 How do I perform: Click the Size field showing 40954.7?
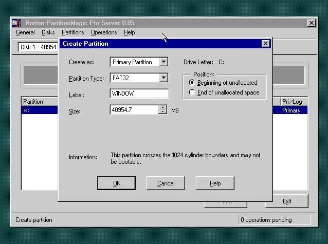coord(134,110)
